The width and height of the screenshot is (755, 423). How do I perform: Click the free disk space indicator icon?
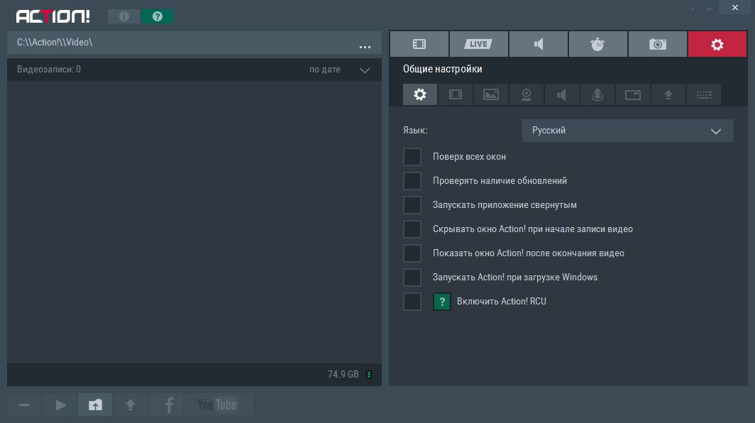click(369, 374)
